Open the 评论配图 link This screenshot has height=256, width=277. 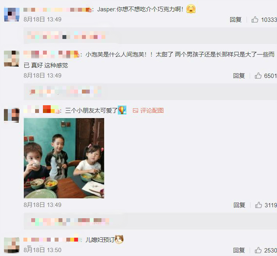pos(152,111)
